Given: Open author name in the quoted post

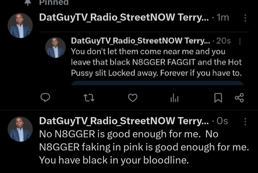Looking at the screenshot, I should [141, 41].
